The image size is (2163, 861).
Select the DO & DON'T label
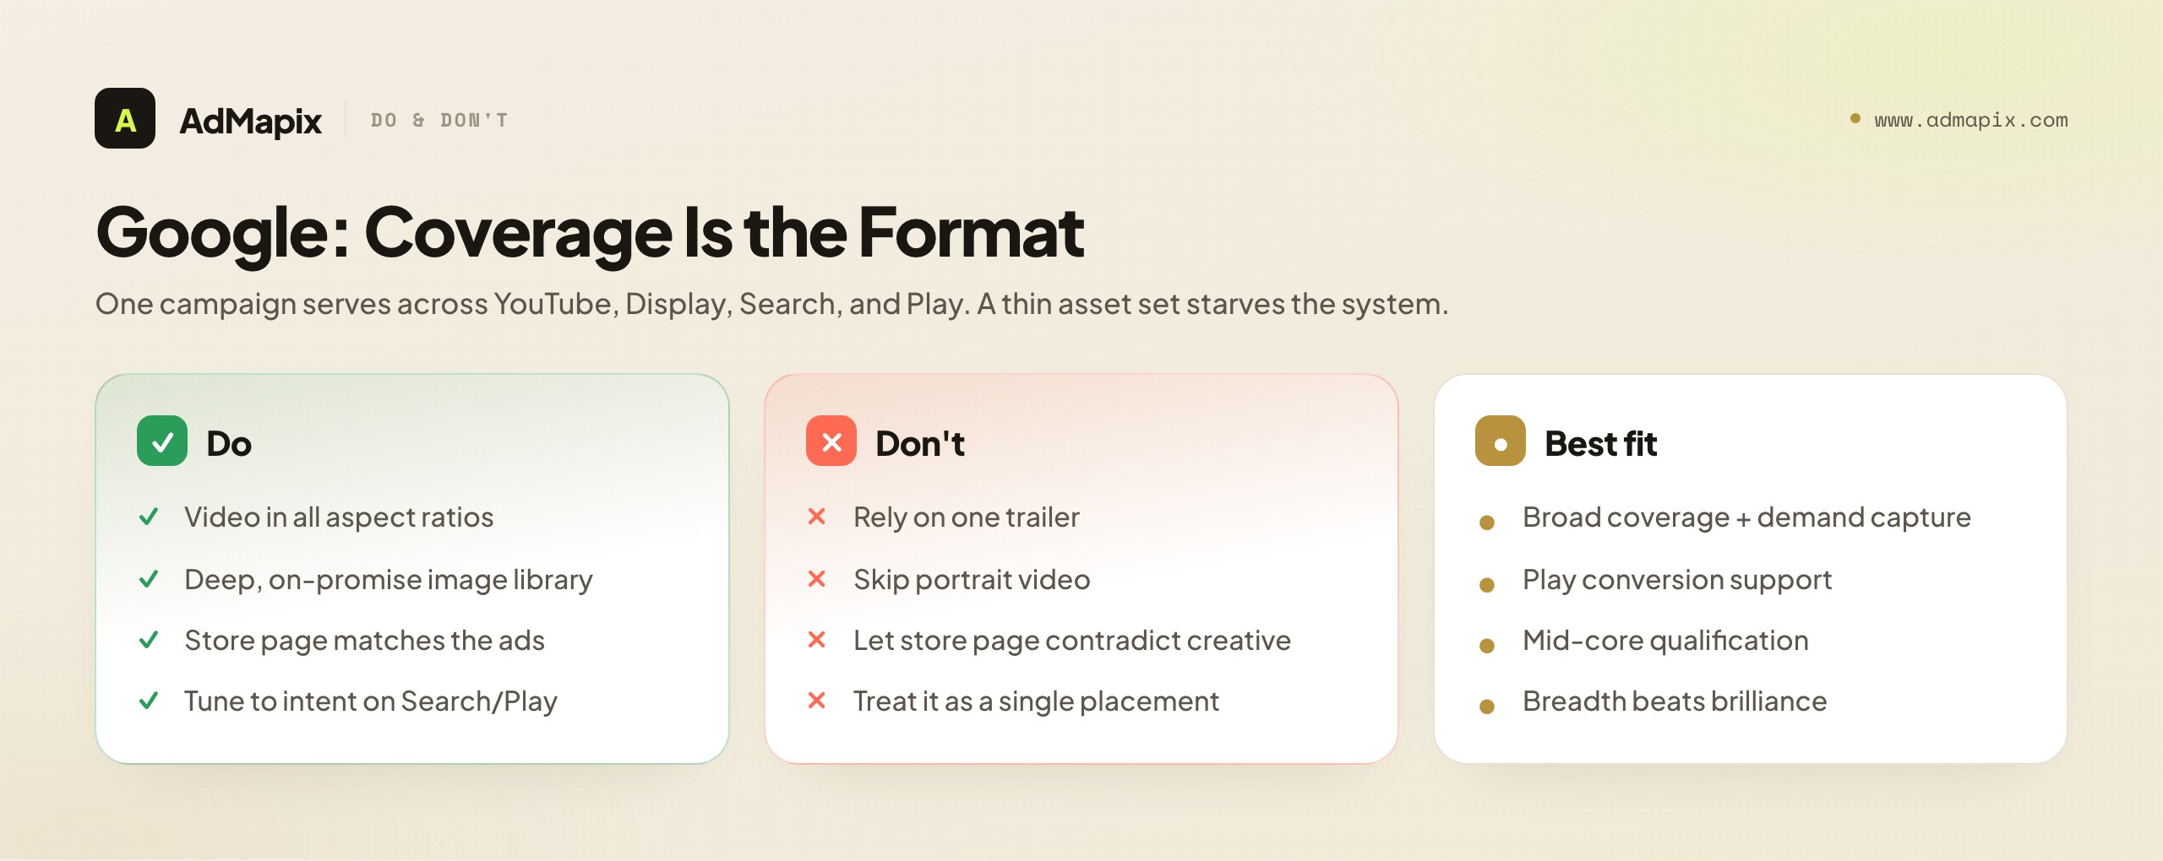pyautogui.click(x=439, y=120)
